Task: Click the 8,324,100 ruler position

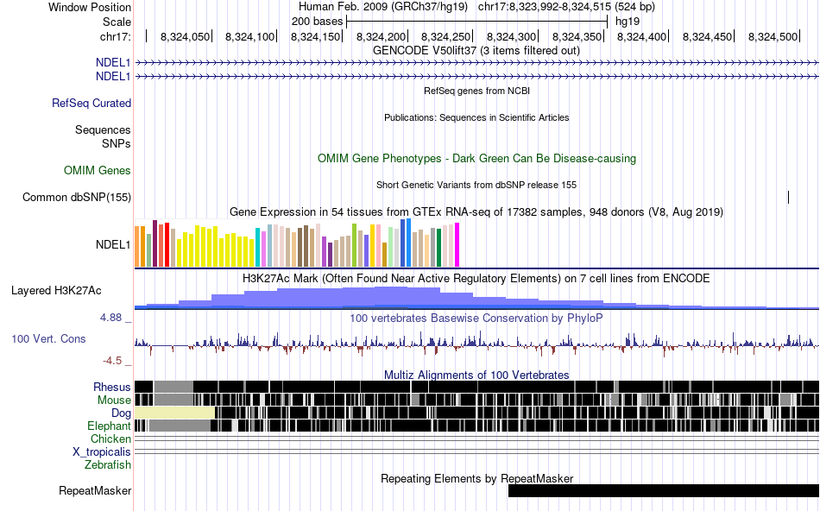Action: (250, 36)
